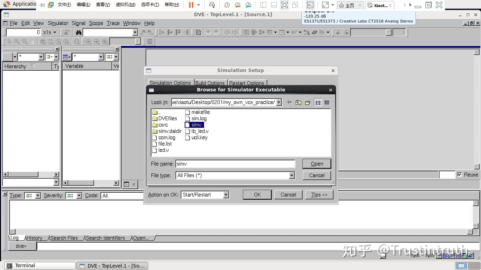Go back to the previous folder in the browser

pyautogui.click(x=289, y=102)
